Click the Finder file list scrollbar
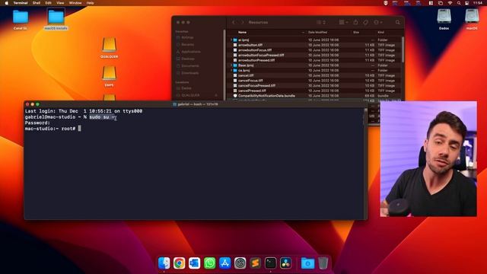 pyautogui.click(x=403, y=49)
